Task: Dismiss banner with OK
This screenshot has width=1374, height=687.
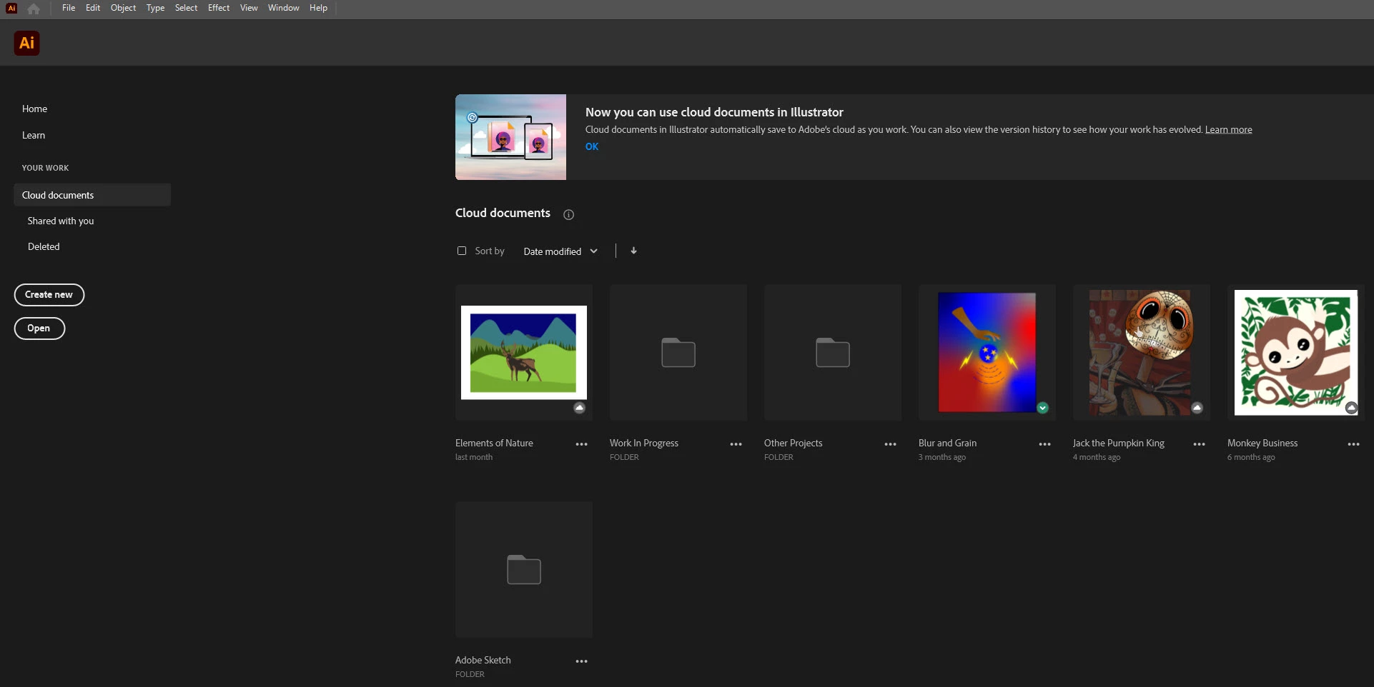Action: [x=592, y=146]
